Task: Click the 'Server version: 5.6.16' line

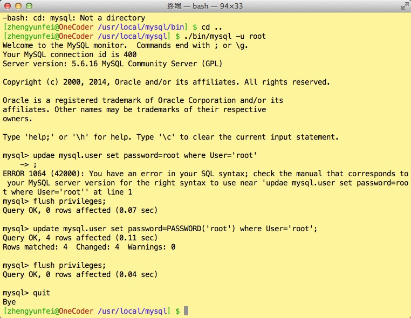Action: pos(112,64)
